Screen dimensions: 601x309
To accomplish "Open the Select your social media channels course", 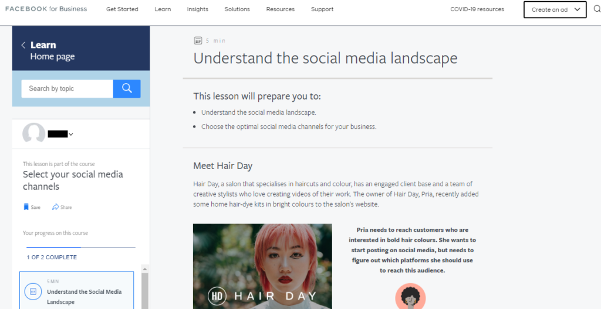I will click(x=73, y=180).
